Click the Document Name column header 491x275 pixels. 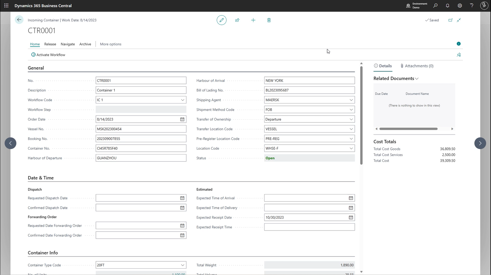point(417,94)
